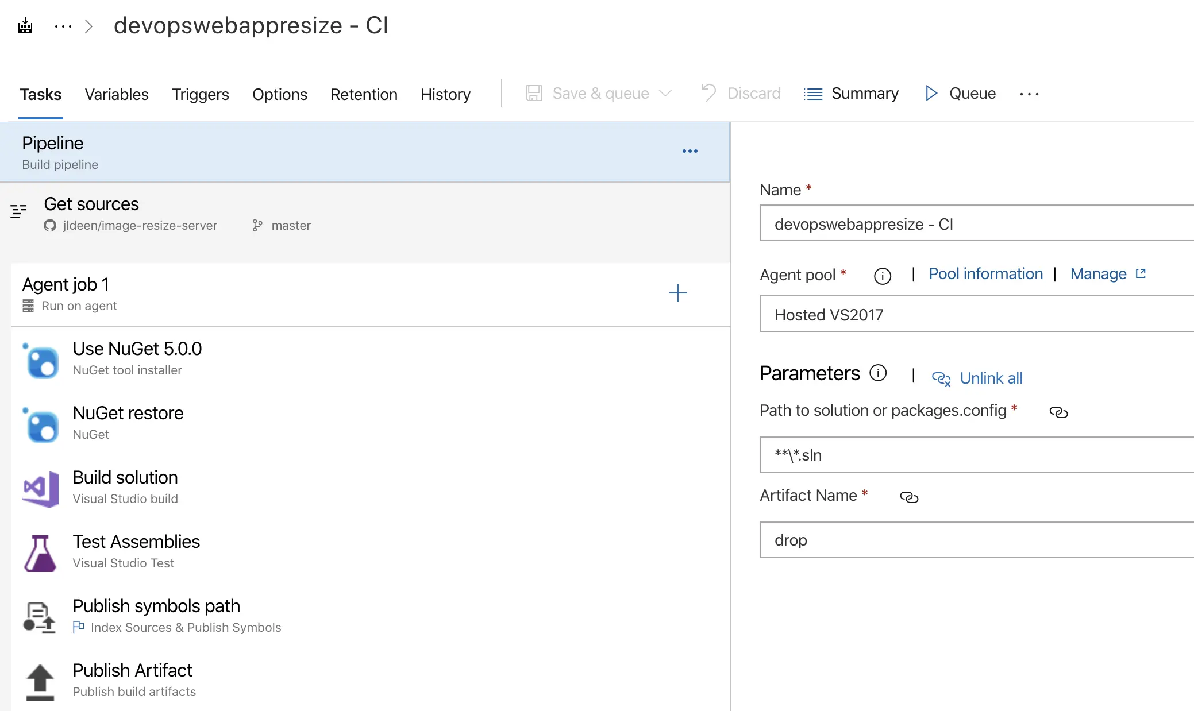
Task: Click the Add task plus button
Action: click(x=677, y=292)
